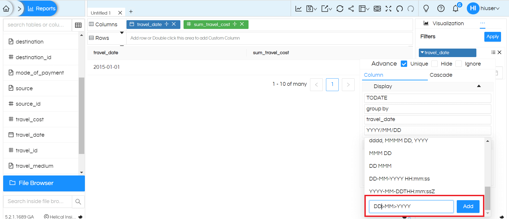Click the preview eye icon
This screenshot has width=509, height=219.
(x=377, y=9)
